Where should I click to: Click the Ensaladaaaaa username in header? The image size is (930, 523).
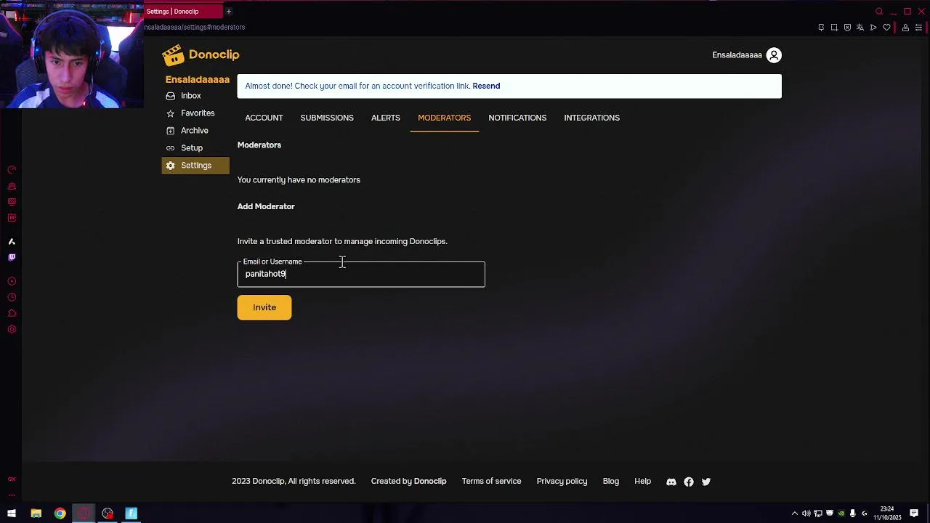click(x=737, y=55)
